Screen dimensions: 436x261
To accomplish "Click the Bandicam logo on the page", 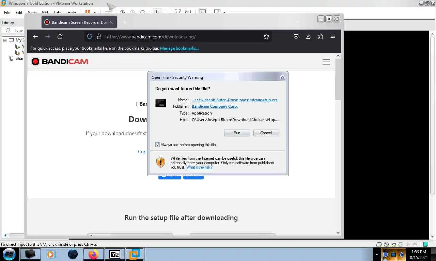I will coord(60,62).
